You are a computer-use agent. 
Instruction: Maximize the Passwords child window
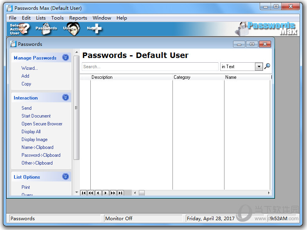(252, 44)
